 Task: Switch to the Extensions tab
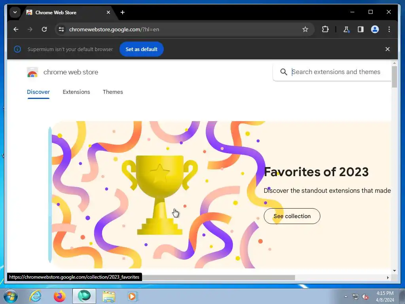click(76, 92)
